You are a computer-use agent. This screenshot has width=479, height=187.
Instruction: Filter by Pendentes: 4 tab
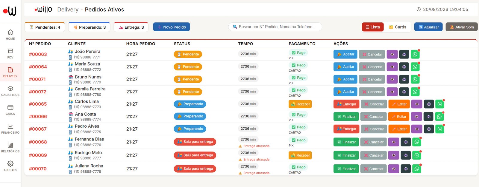coord(45,27)
